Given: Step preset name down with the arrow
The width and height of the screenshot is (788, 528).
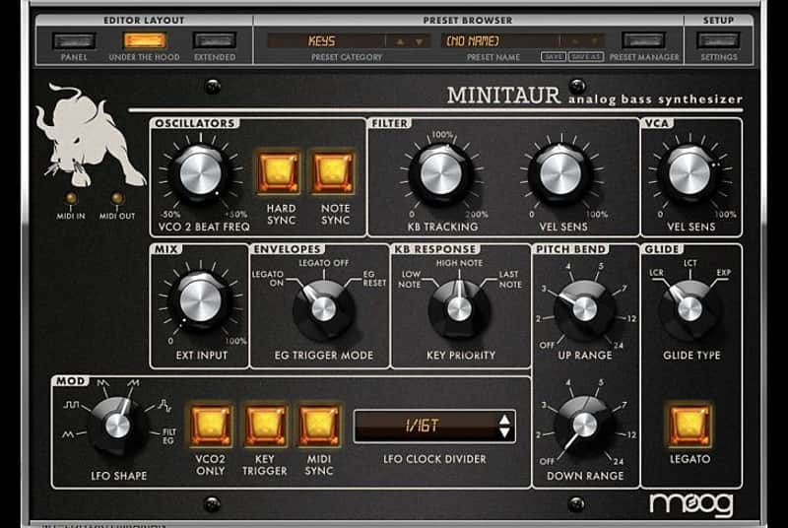Looking at the screenshot, I should pos(594,41).
